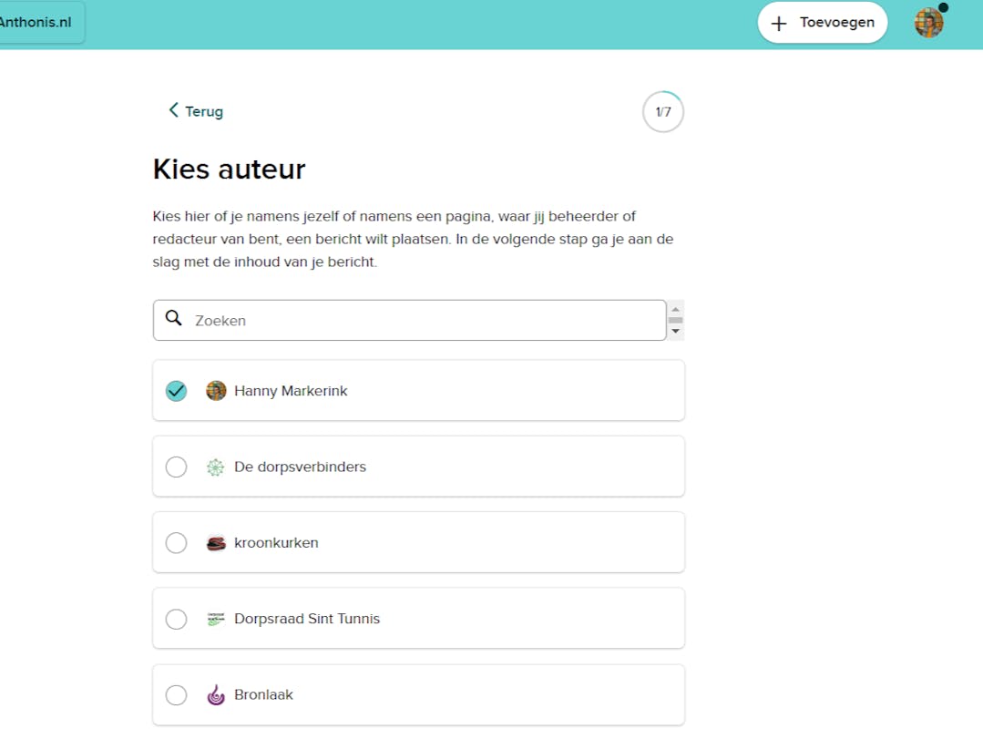The width and height of the screenshot is (983, 729).
Task: Click the 1/7 step progress indicator
Action: pyautogui.click(x=662, y=112)
